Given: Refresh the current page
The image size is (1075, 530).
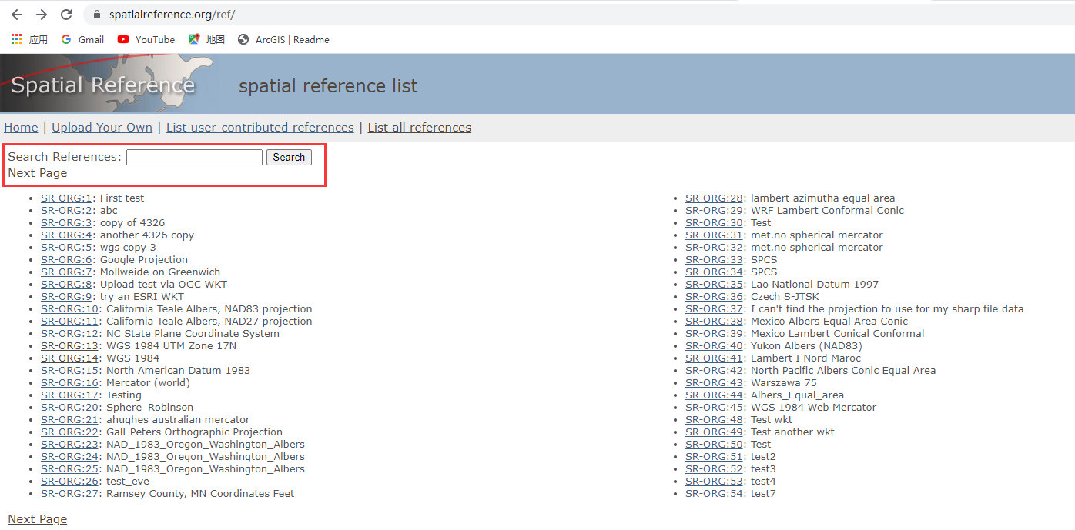Looking at the screenshot, I should tap(66, 14).
